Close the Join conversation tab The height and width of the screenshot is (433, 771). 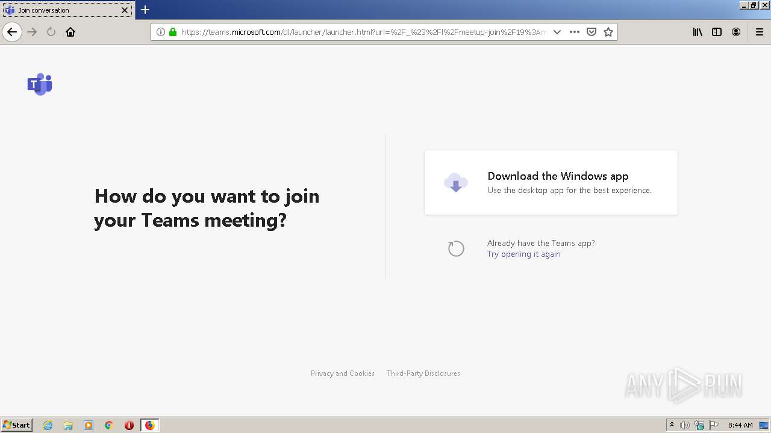(x=125, y=10)
